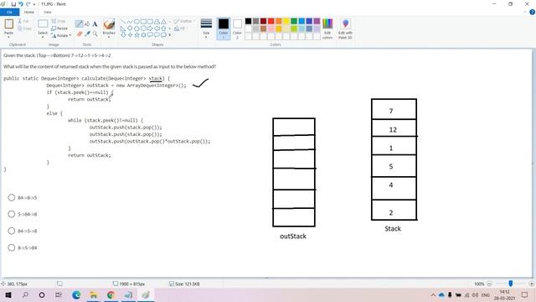536x302 pixels.
Task: Pick the gray palette swatch in the top row
Action: pos(255,21)
